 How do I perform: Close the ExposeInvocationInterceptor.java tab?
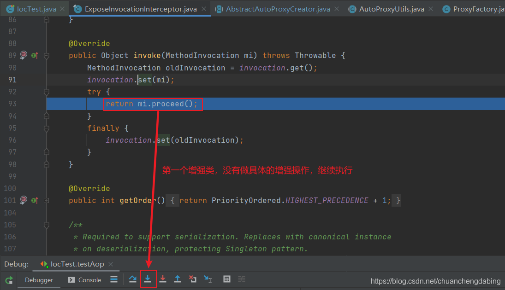click(204, 9)
